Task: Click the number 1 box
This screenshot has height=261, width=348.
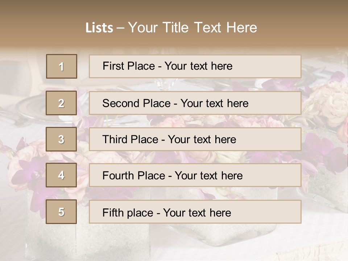Action: pyautogui.click(x=62, y=66)
